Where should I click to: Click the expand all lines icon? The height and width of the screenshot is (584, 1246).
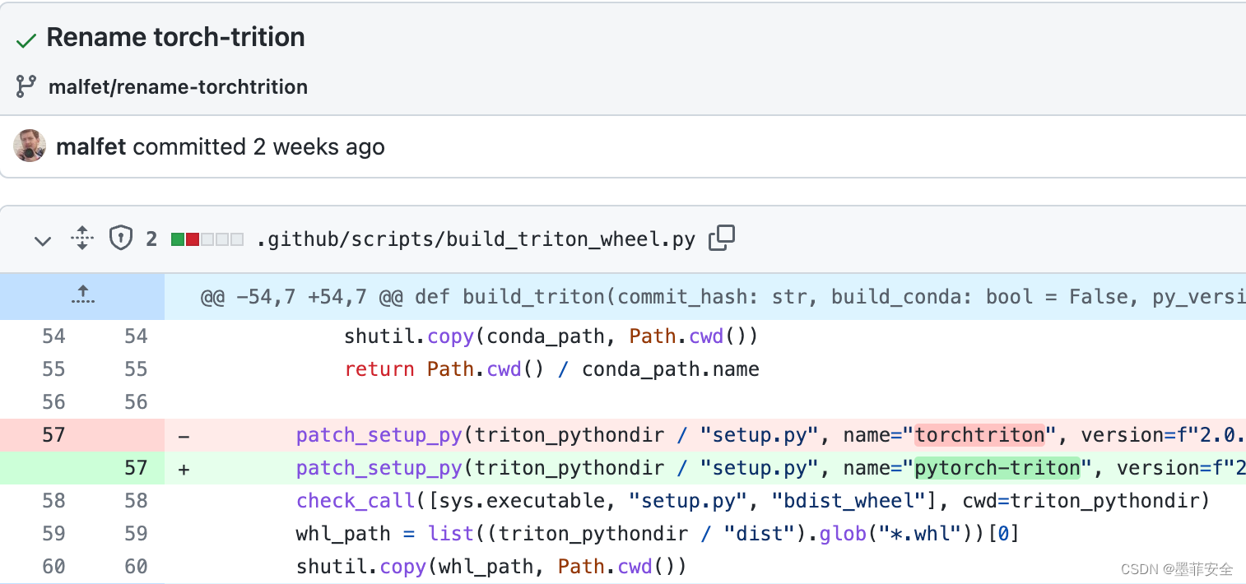coord(82,239)
